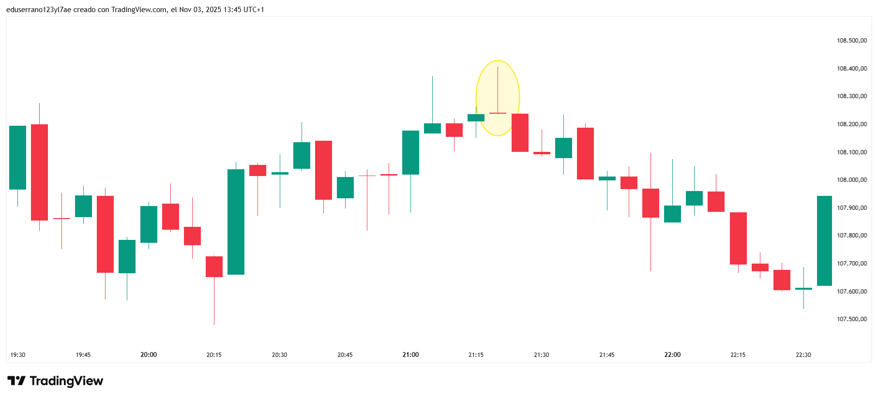Click the first green candle at left edge
This screenshot has width=878, height=399.
click(x=18, y=158)
